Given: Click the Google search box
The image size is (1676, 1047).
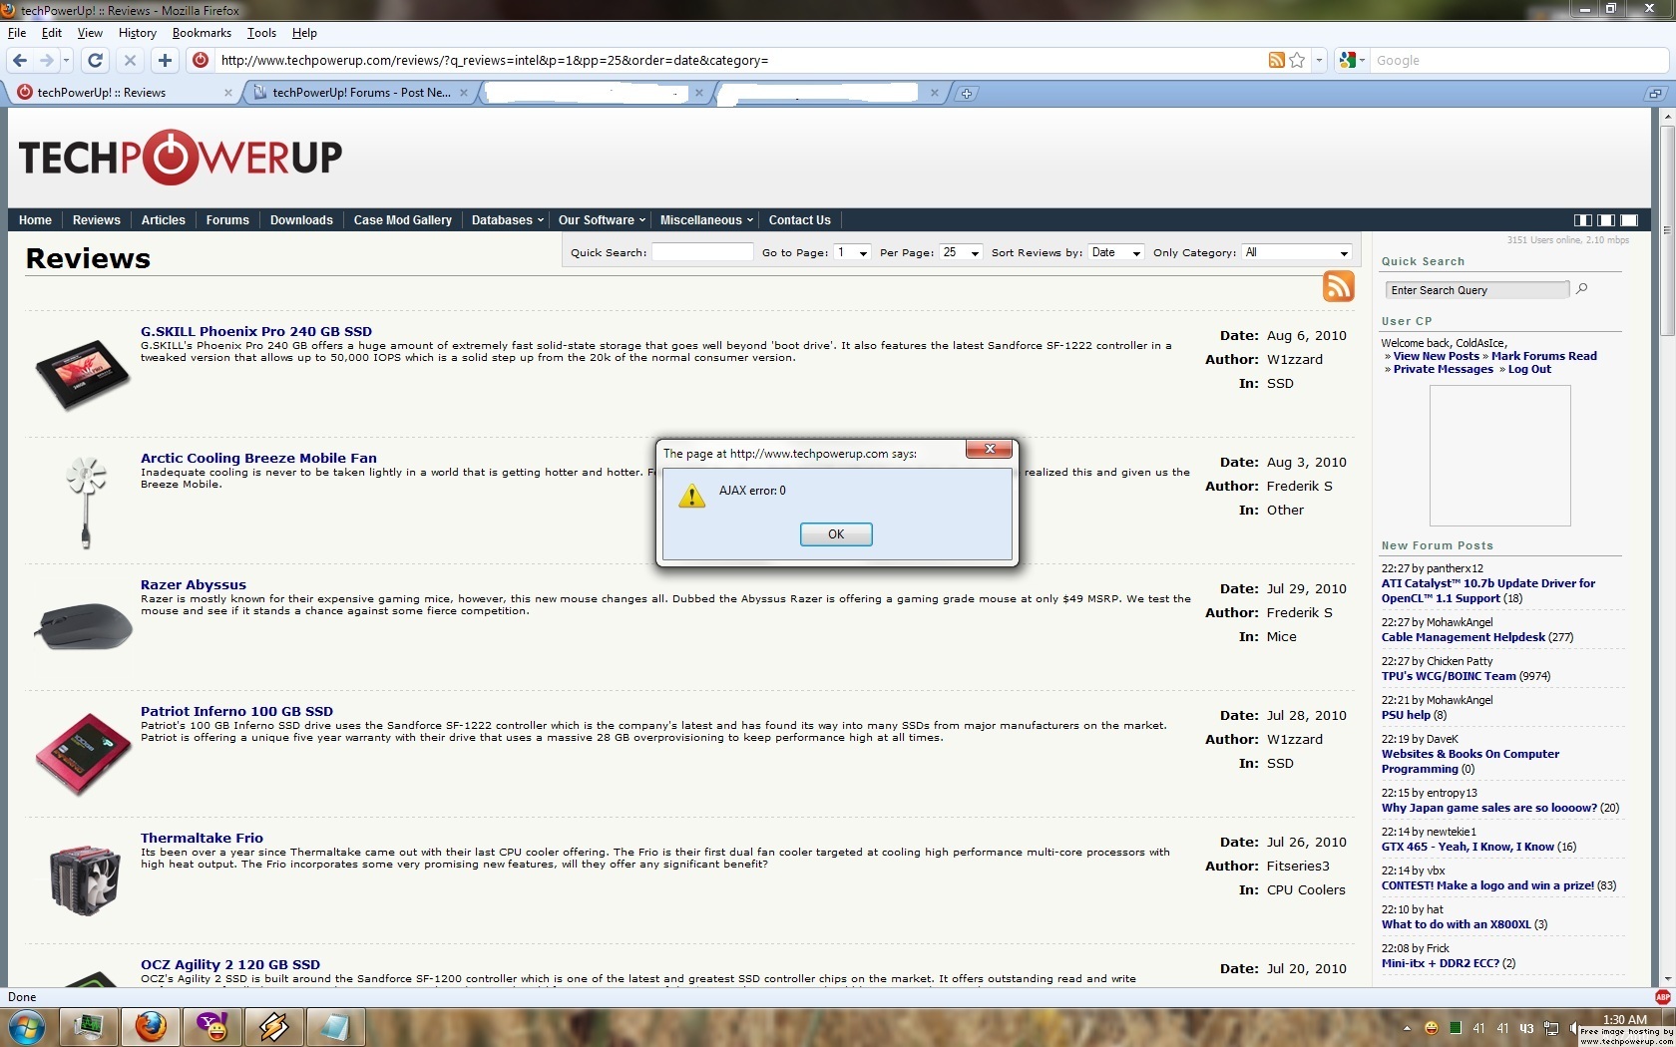Looking at the screenshot, I should [x=1518, y=60].
